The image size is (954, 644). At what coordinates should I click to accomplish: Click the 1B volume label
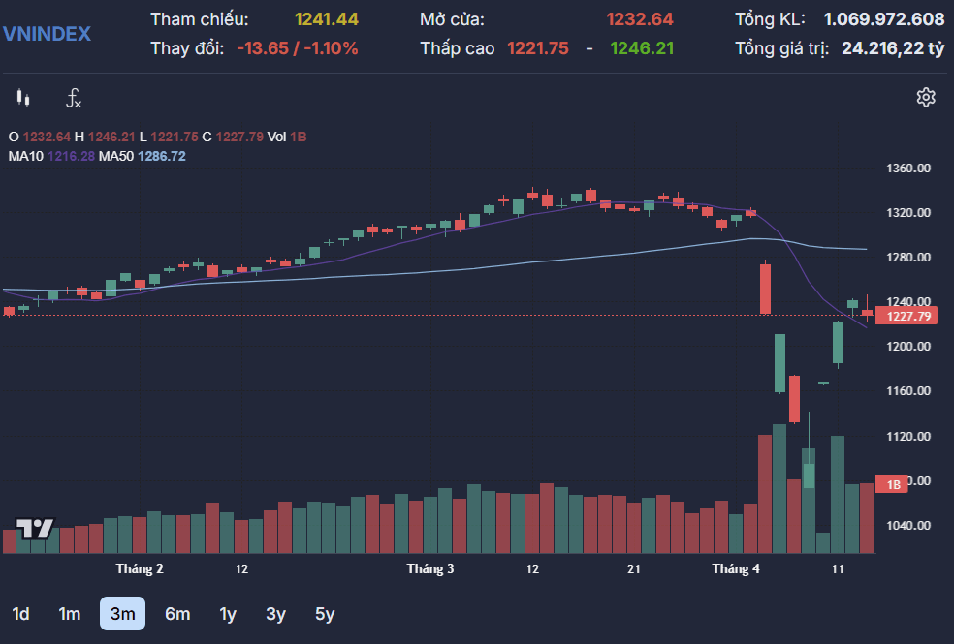click(891, 484)
